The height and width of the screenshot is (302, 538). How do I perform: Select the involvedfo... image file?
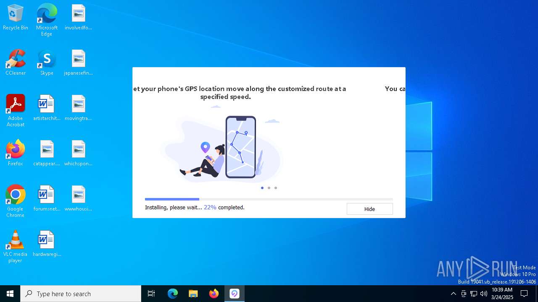point(78,18)
